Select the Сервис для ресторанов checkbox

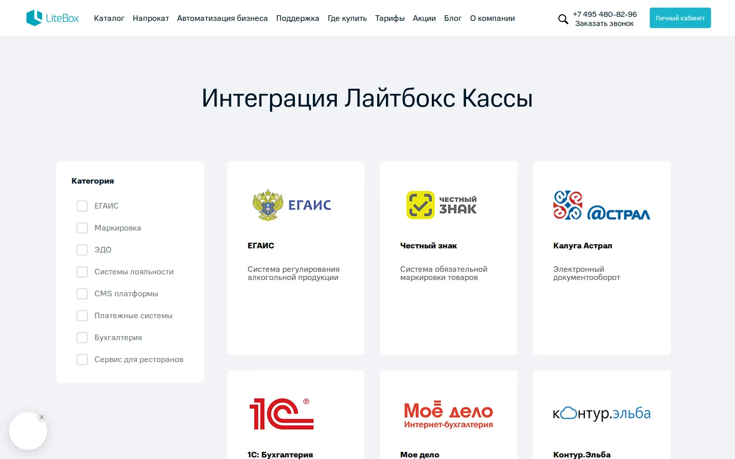tap(82, 360)
